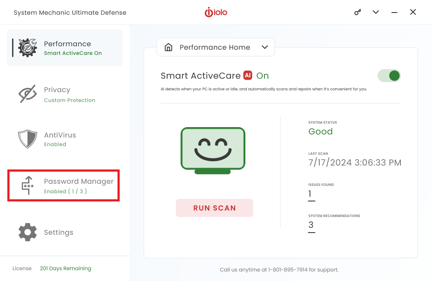Click the smiling monitor status graphic
Viewport: 432px width, 281px height.
pos(213,150)
